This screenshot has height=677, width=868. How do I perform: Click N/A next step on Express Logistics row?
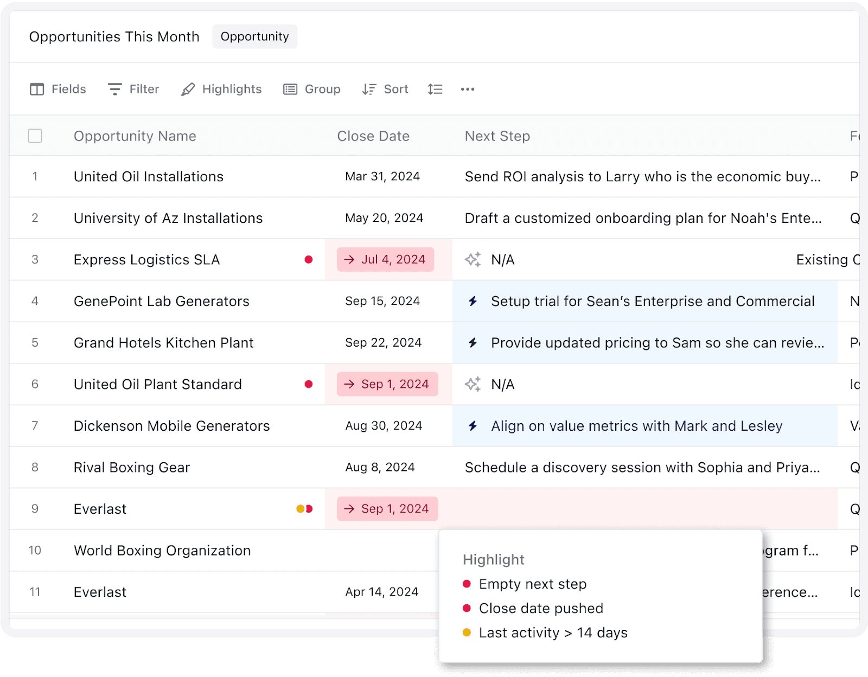[503, 260]
